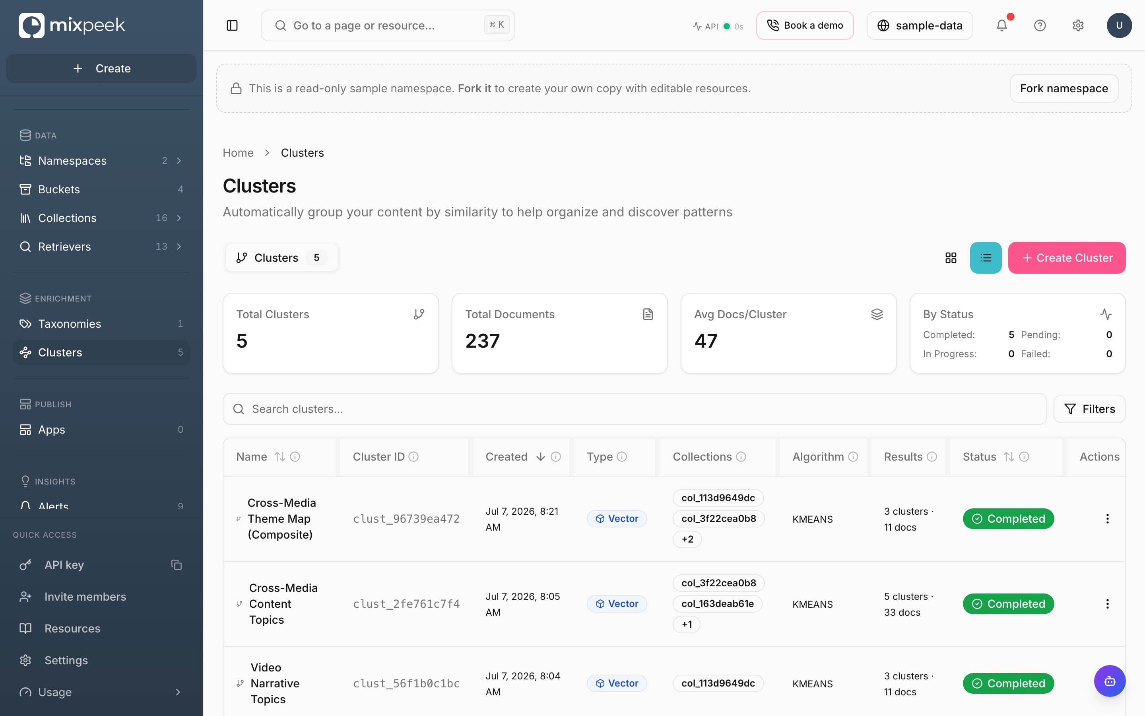Click collection chip col_163deab61e
Viewport: 1145px width, 716px height.
click(x=717, y=604)
